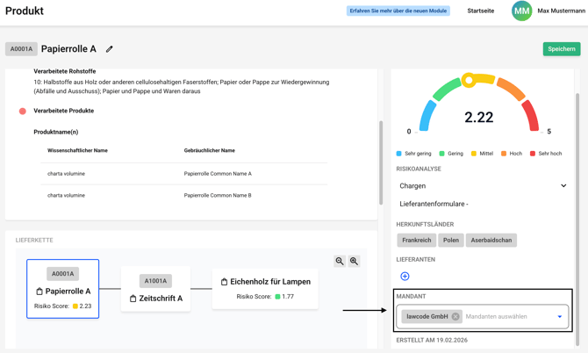The width and height of the screenshot is (588, 353).
Task: Open the Startseite navigation item
Action: point(480,11)
